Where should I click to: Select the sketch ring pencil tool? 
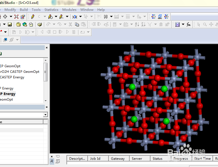click(x=50, y=17)
